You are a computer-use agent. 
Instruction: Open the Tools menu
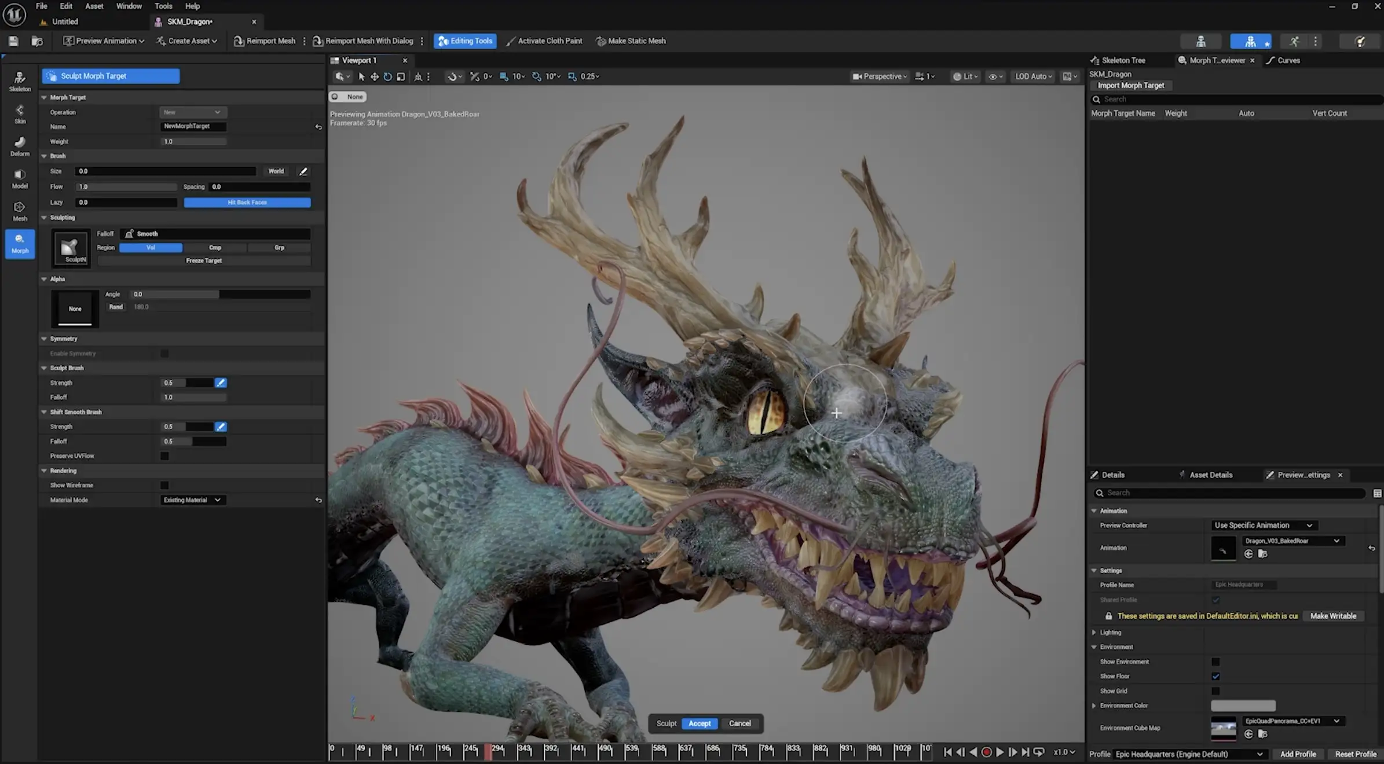(163, 6)
